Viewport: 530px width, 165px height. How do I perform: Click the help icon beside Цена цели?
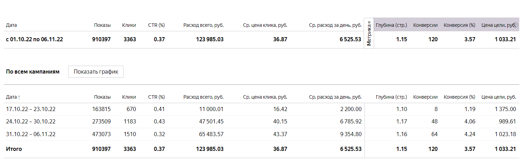point(516,25)
